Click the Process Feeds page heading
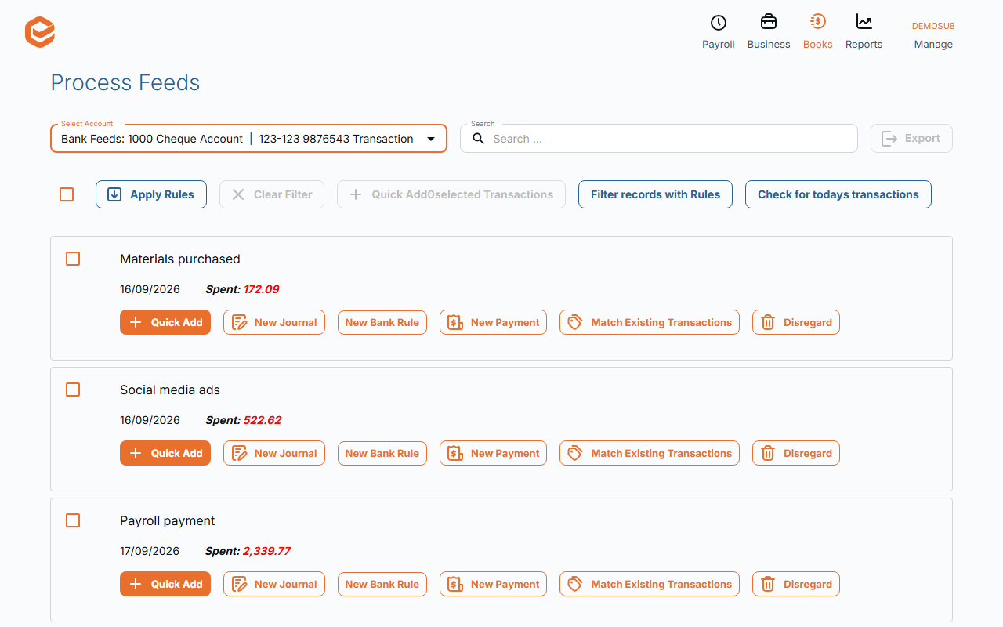Image resolution: width=1003 pixels, height=627 pixels. [x=125, y=82]
